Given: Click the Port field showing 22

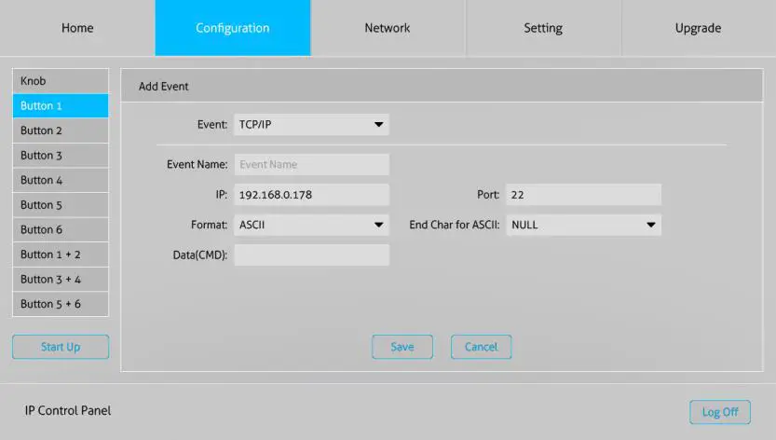Looking at the screenshot, I should [583, 195].
